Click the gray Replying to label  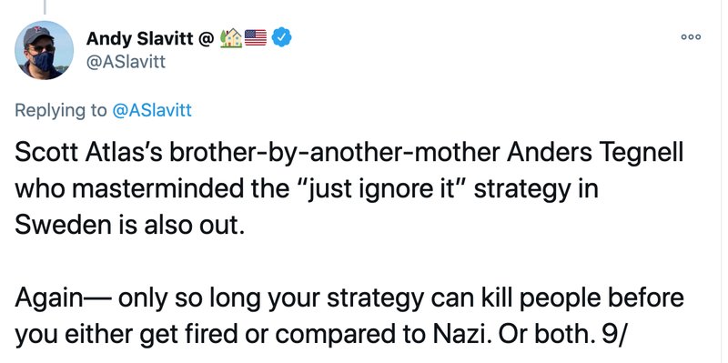[60, 111]
